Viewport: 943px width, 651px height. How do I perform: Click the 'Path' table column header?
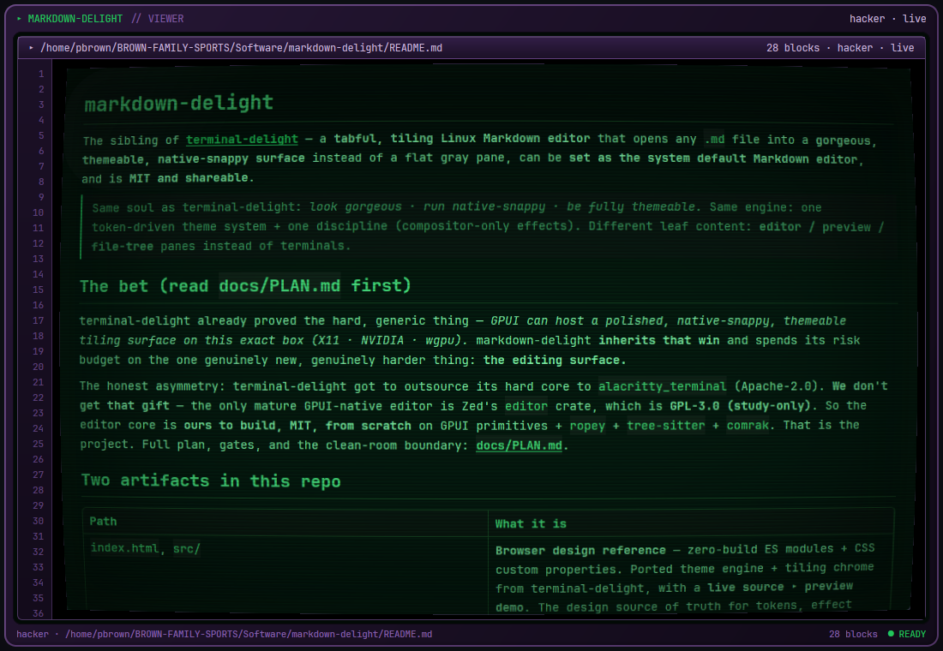tap(104, 521)
